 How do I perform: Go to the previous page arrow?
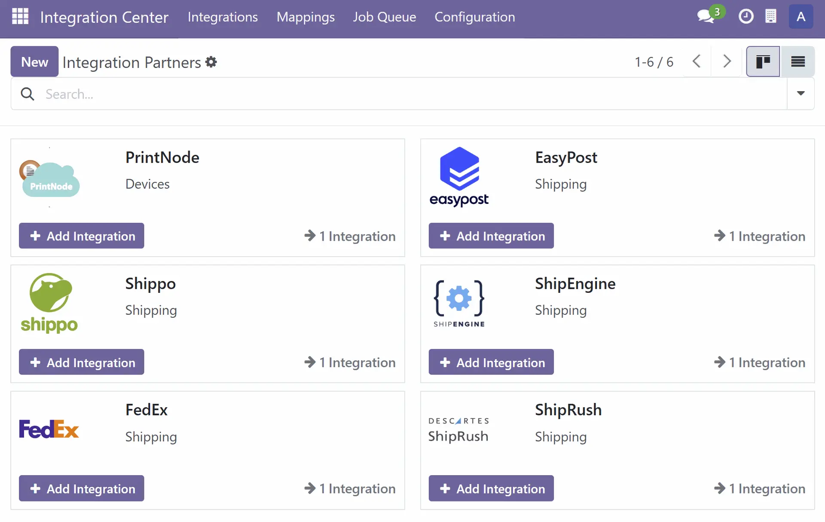[x=697, y=61]
